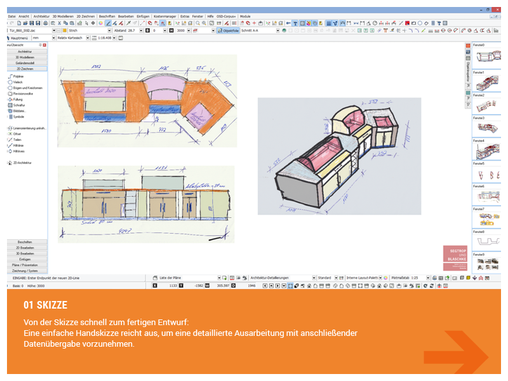The image size is (508, 381).
Task: Click the zoom-to-fit window icon
Action: 211,23
